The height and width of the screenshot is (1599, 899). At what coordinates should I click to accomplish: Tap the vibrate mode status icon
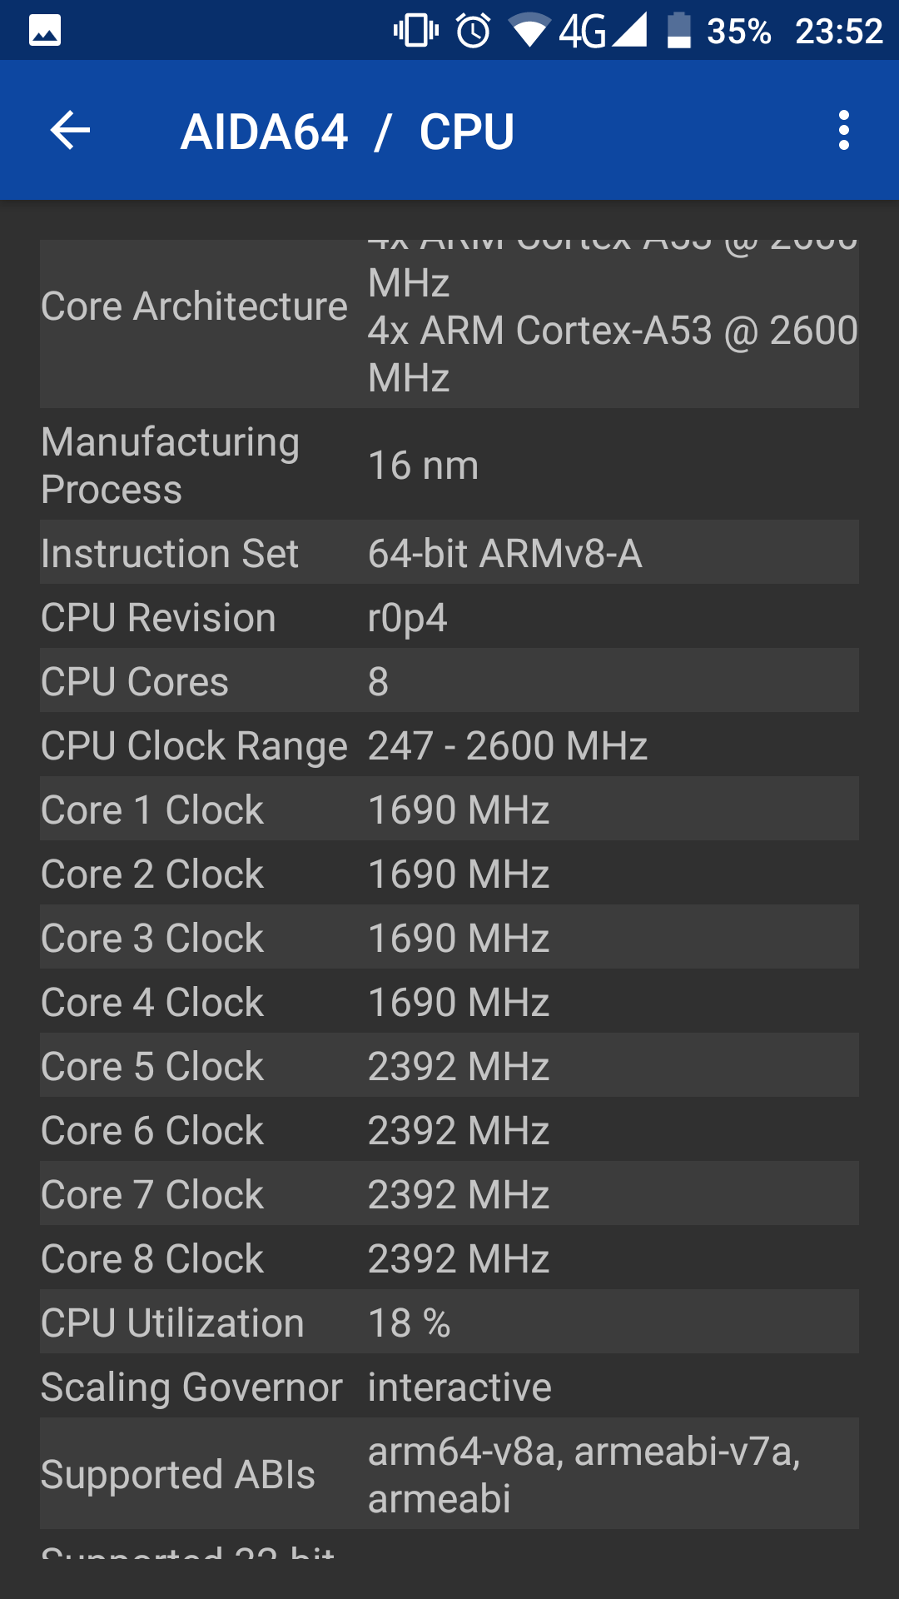pyautogui.click(x=415, y=31)
